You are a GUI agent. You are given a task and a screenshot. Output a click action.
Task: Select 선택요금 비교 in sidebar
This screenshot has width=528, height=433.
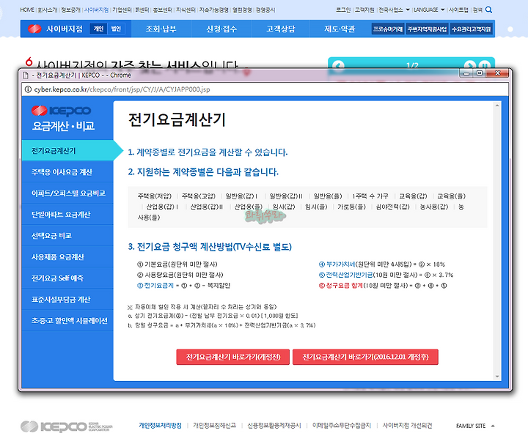(x=67, y=235)
